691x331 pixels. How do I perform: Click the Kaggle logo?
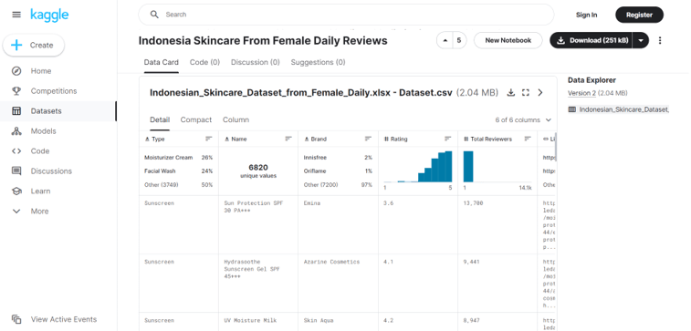coord(49,15)
